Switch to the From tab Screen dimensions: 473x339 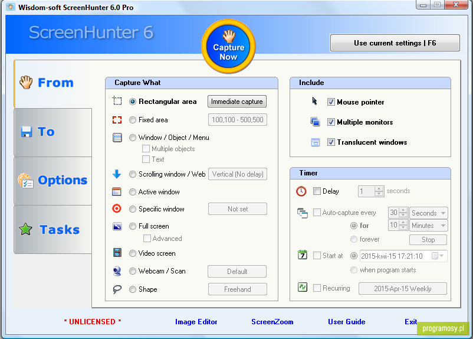tap(53, 83)
